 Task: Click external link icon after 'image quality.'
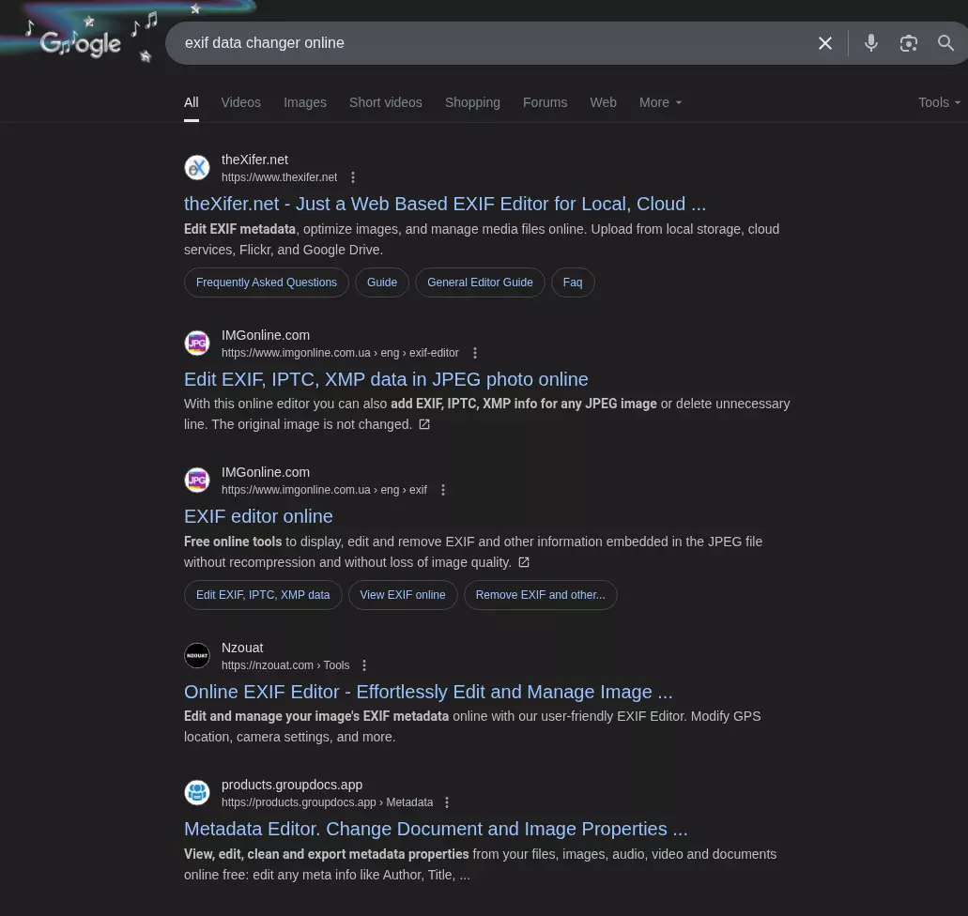[524, 562]
